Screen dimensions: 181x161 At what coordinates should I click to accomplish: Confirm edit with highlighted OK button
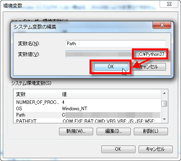click(111, 67)
